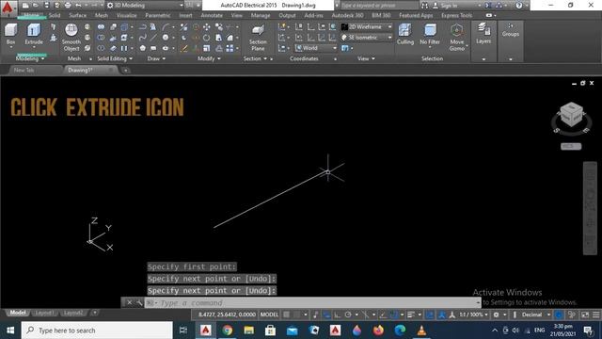Open the Section Plane tool
This screenshot has width=602, height=339.
[258, 38]
